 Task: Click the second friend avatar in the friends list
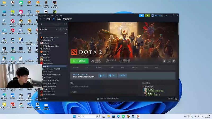(145, 94)
